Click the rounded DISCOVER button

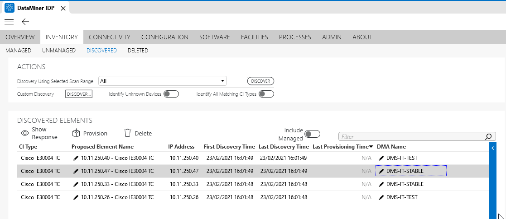click(261, 81)
